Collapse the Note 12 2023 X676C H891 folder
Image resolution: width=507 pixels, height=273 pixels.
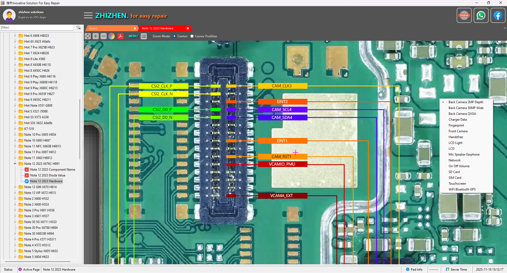coord(15,164)
